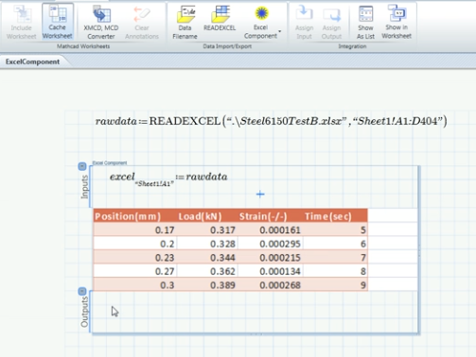Collapse the Outputs section of the component
Screen dimensions: 476x357
point(82,291)
